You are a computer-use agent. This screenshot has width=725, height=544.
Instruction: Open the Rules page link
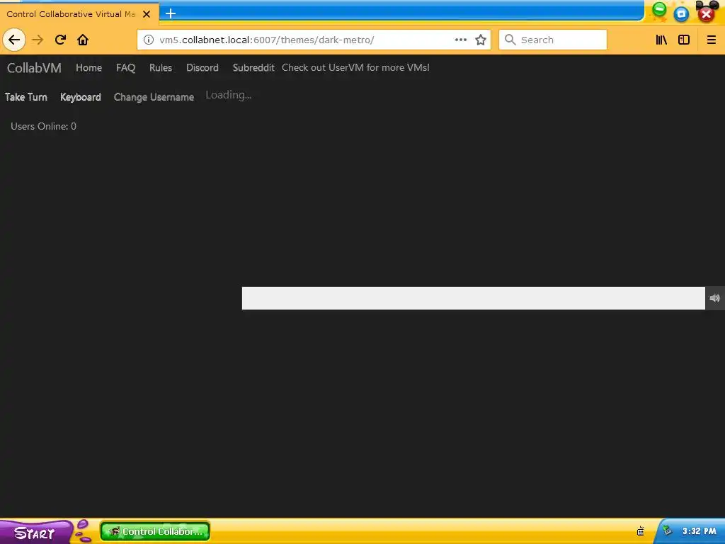tap(161, 67)
